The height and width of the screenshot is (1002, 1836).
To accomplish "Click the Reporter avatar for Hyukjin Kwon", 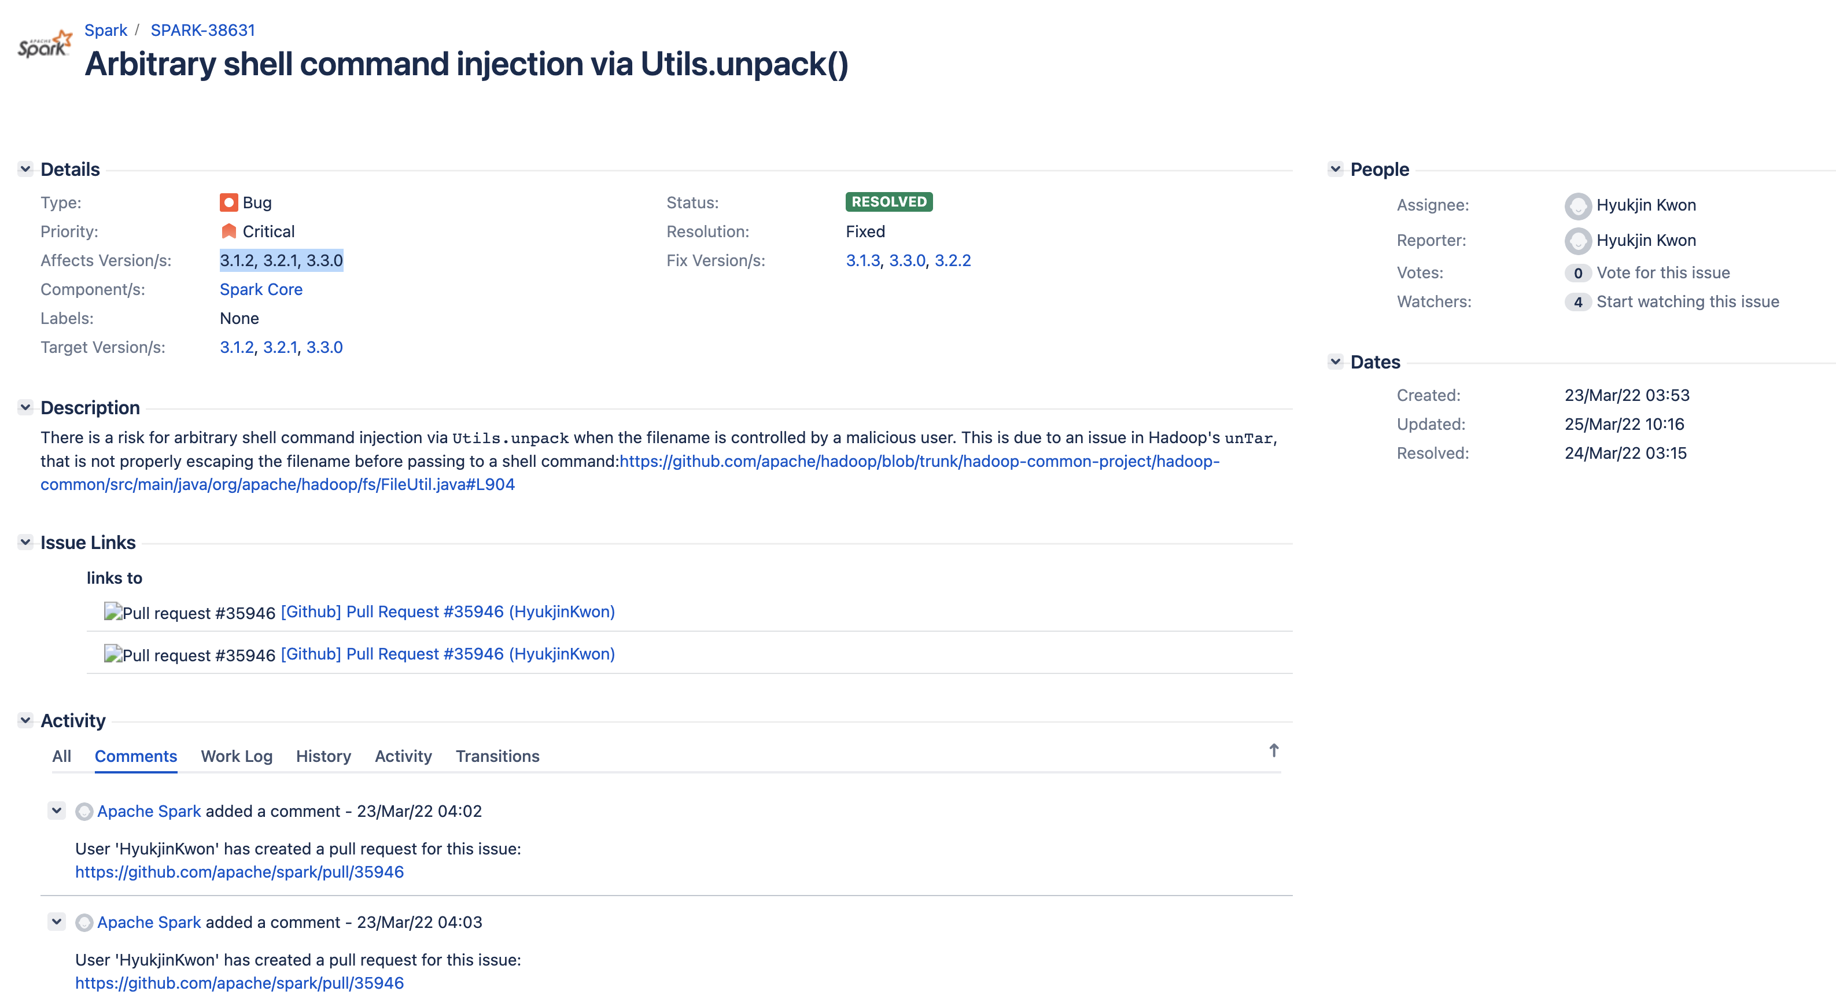I will (1577, 241).
